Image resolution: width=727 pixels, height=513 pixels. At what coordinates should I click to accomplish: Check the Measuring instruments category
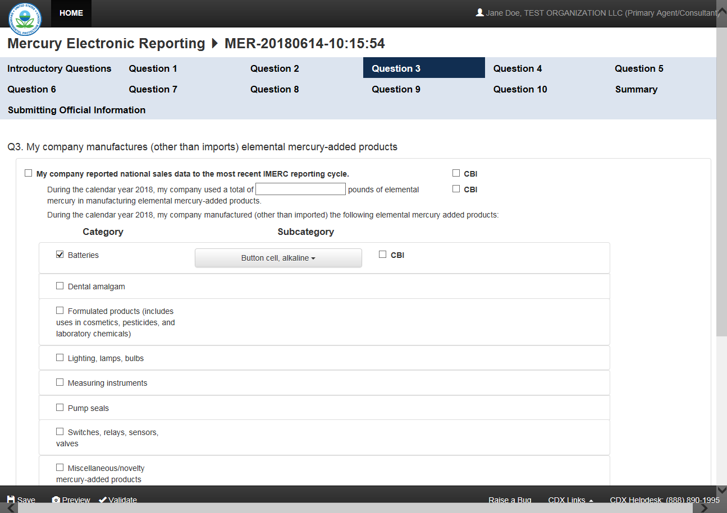pos(60,382)
